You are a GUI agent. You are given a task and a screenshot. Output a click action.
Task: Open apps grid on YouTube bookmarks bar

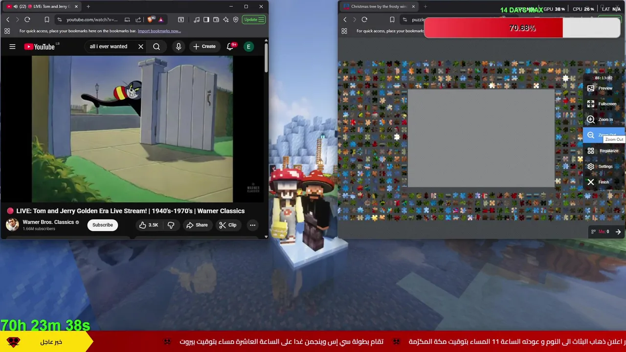click(7, 31)
